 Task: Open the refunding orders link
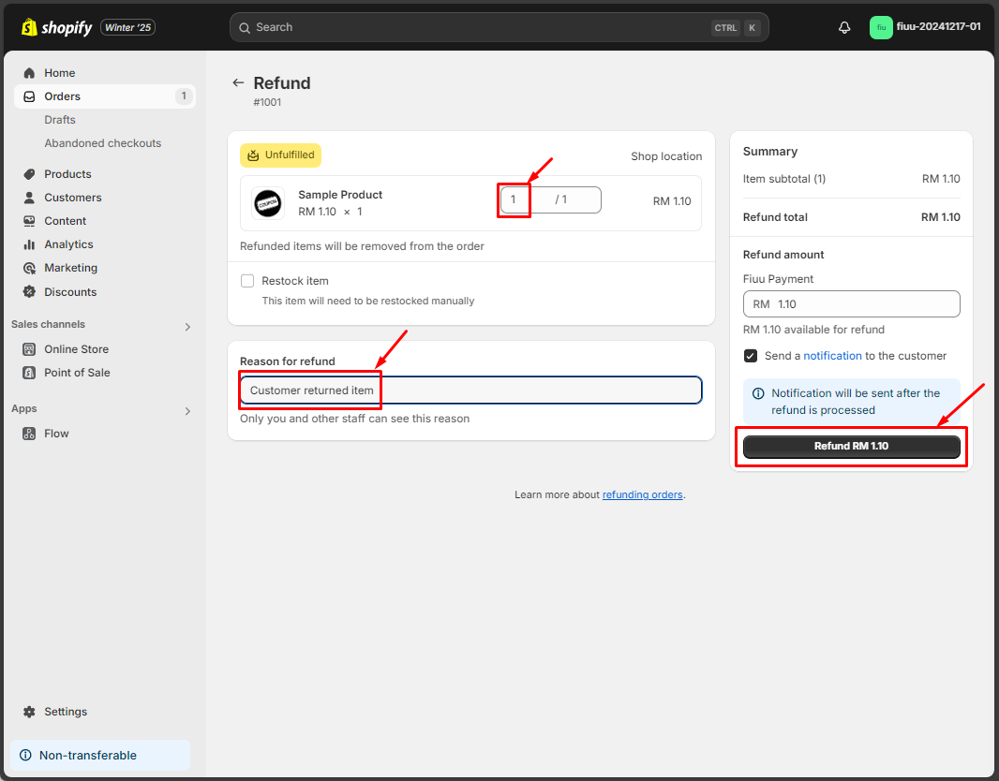coord(642,494)
